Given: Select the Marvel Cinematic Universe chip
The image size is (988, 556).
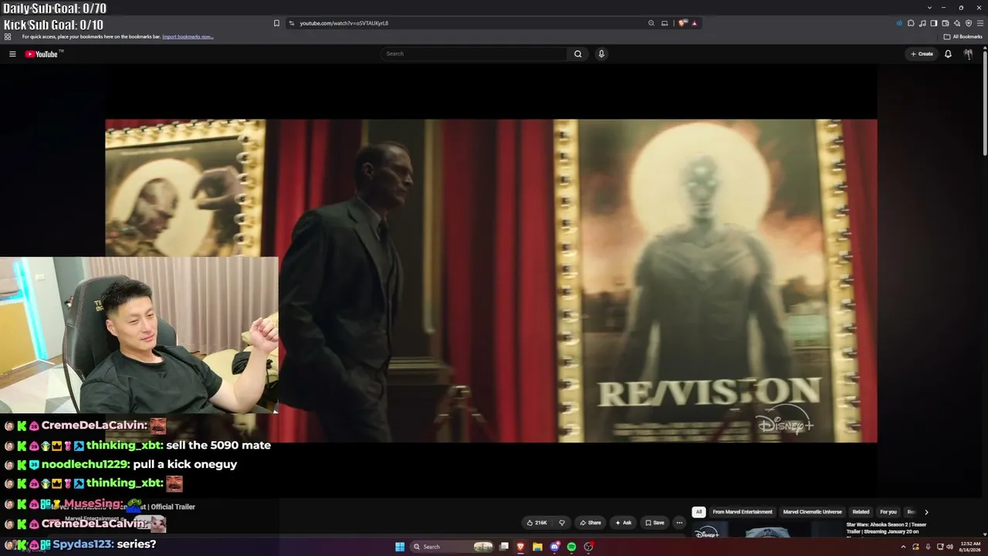Looking at the screenshot, I should pyautogui.click(x=813, y=512).
